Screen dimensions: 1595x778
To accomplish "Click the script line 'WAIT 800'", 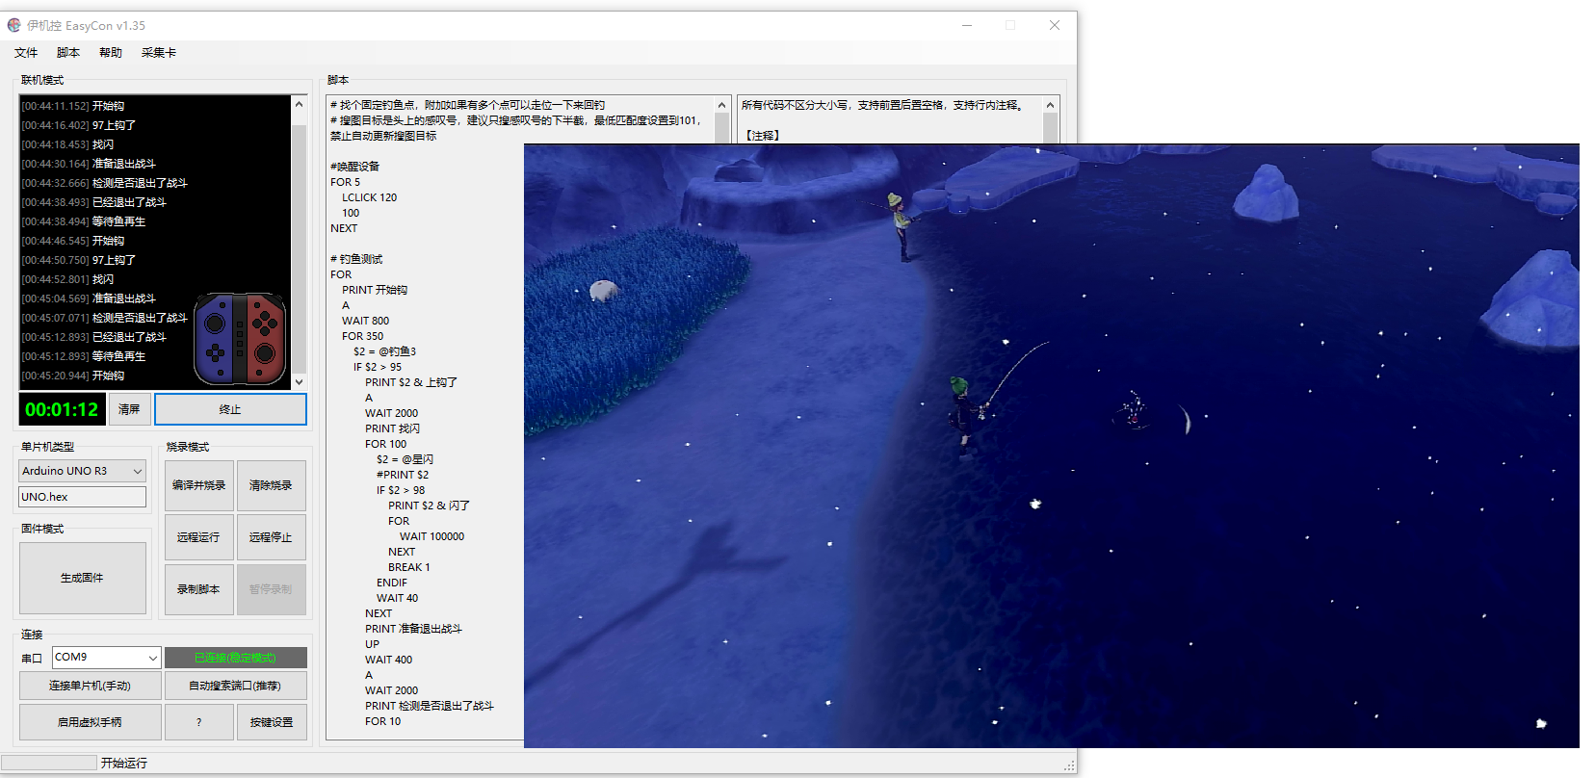I will [x=365, y=321].
